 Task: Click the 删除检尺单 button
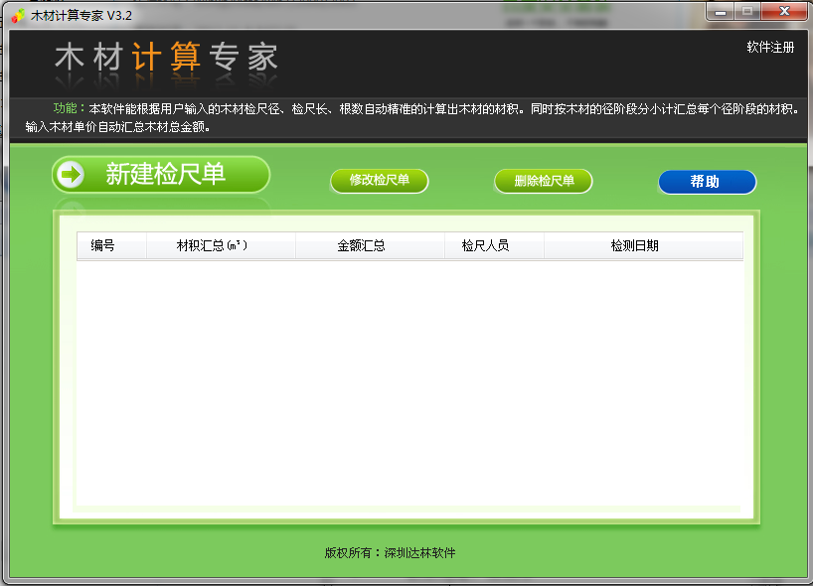tap(544, 181)
